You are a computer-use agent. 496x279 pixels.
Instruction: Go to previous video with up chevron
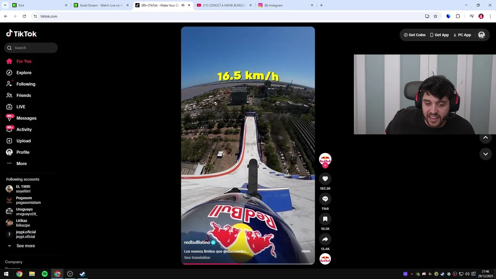[486, 138]
